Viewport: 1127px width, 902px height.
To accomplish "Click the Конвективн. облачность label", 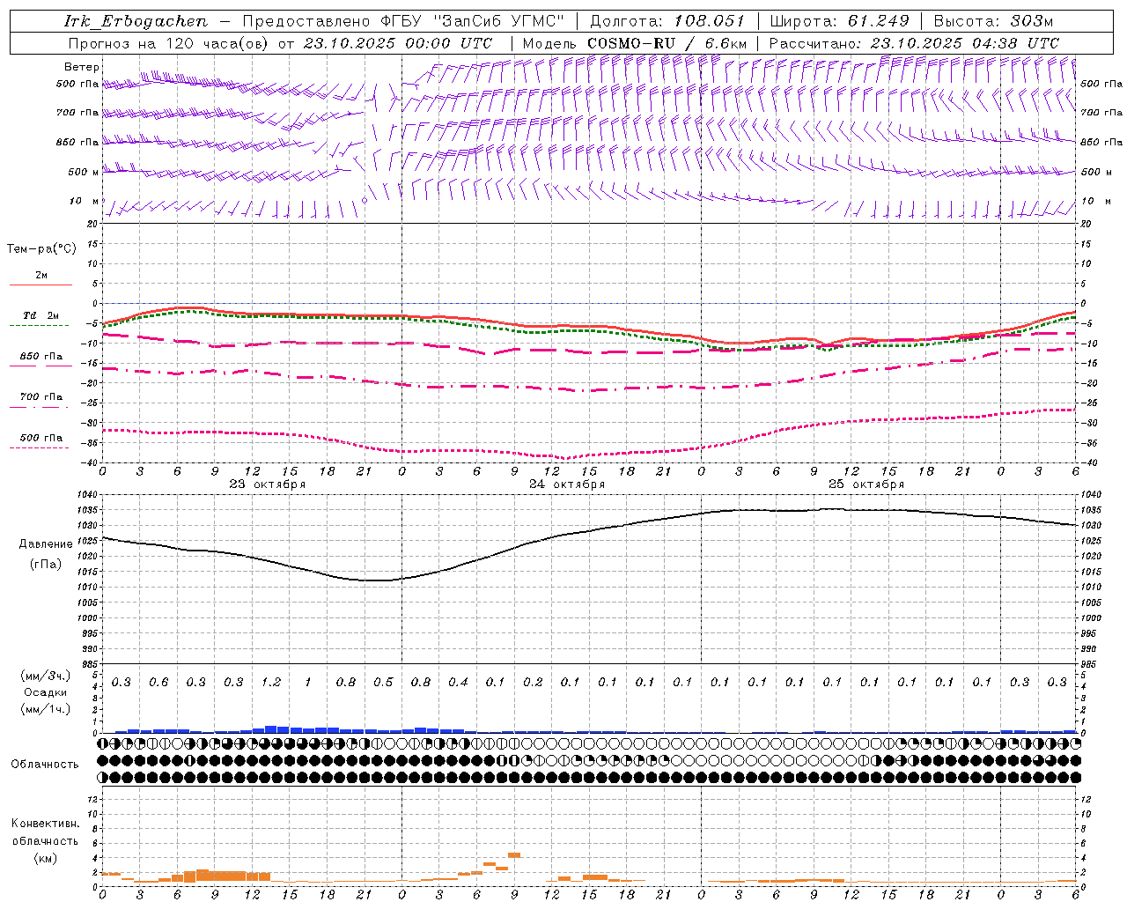I will coord(45,832).
